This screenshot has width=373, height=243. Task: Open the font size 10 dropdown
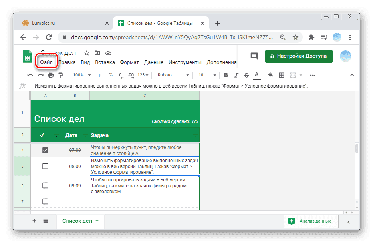pos(206,75)
